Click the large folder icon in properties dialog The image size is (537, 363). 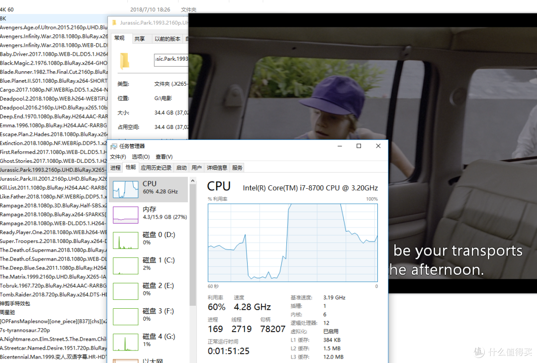pyautogui.click(x=125, y=61)
